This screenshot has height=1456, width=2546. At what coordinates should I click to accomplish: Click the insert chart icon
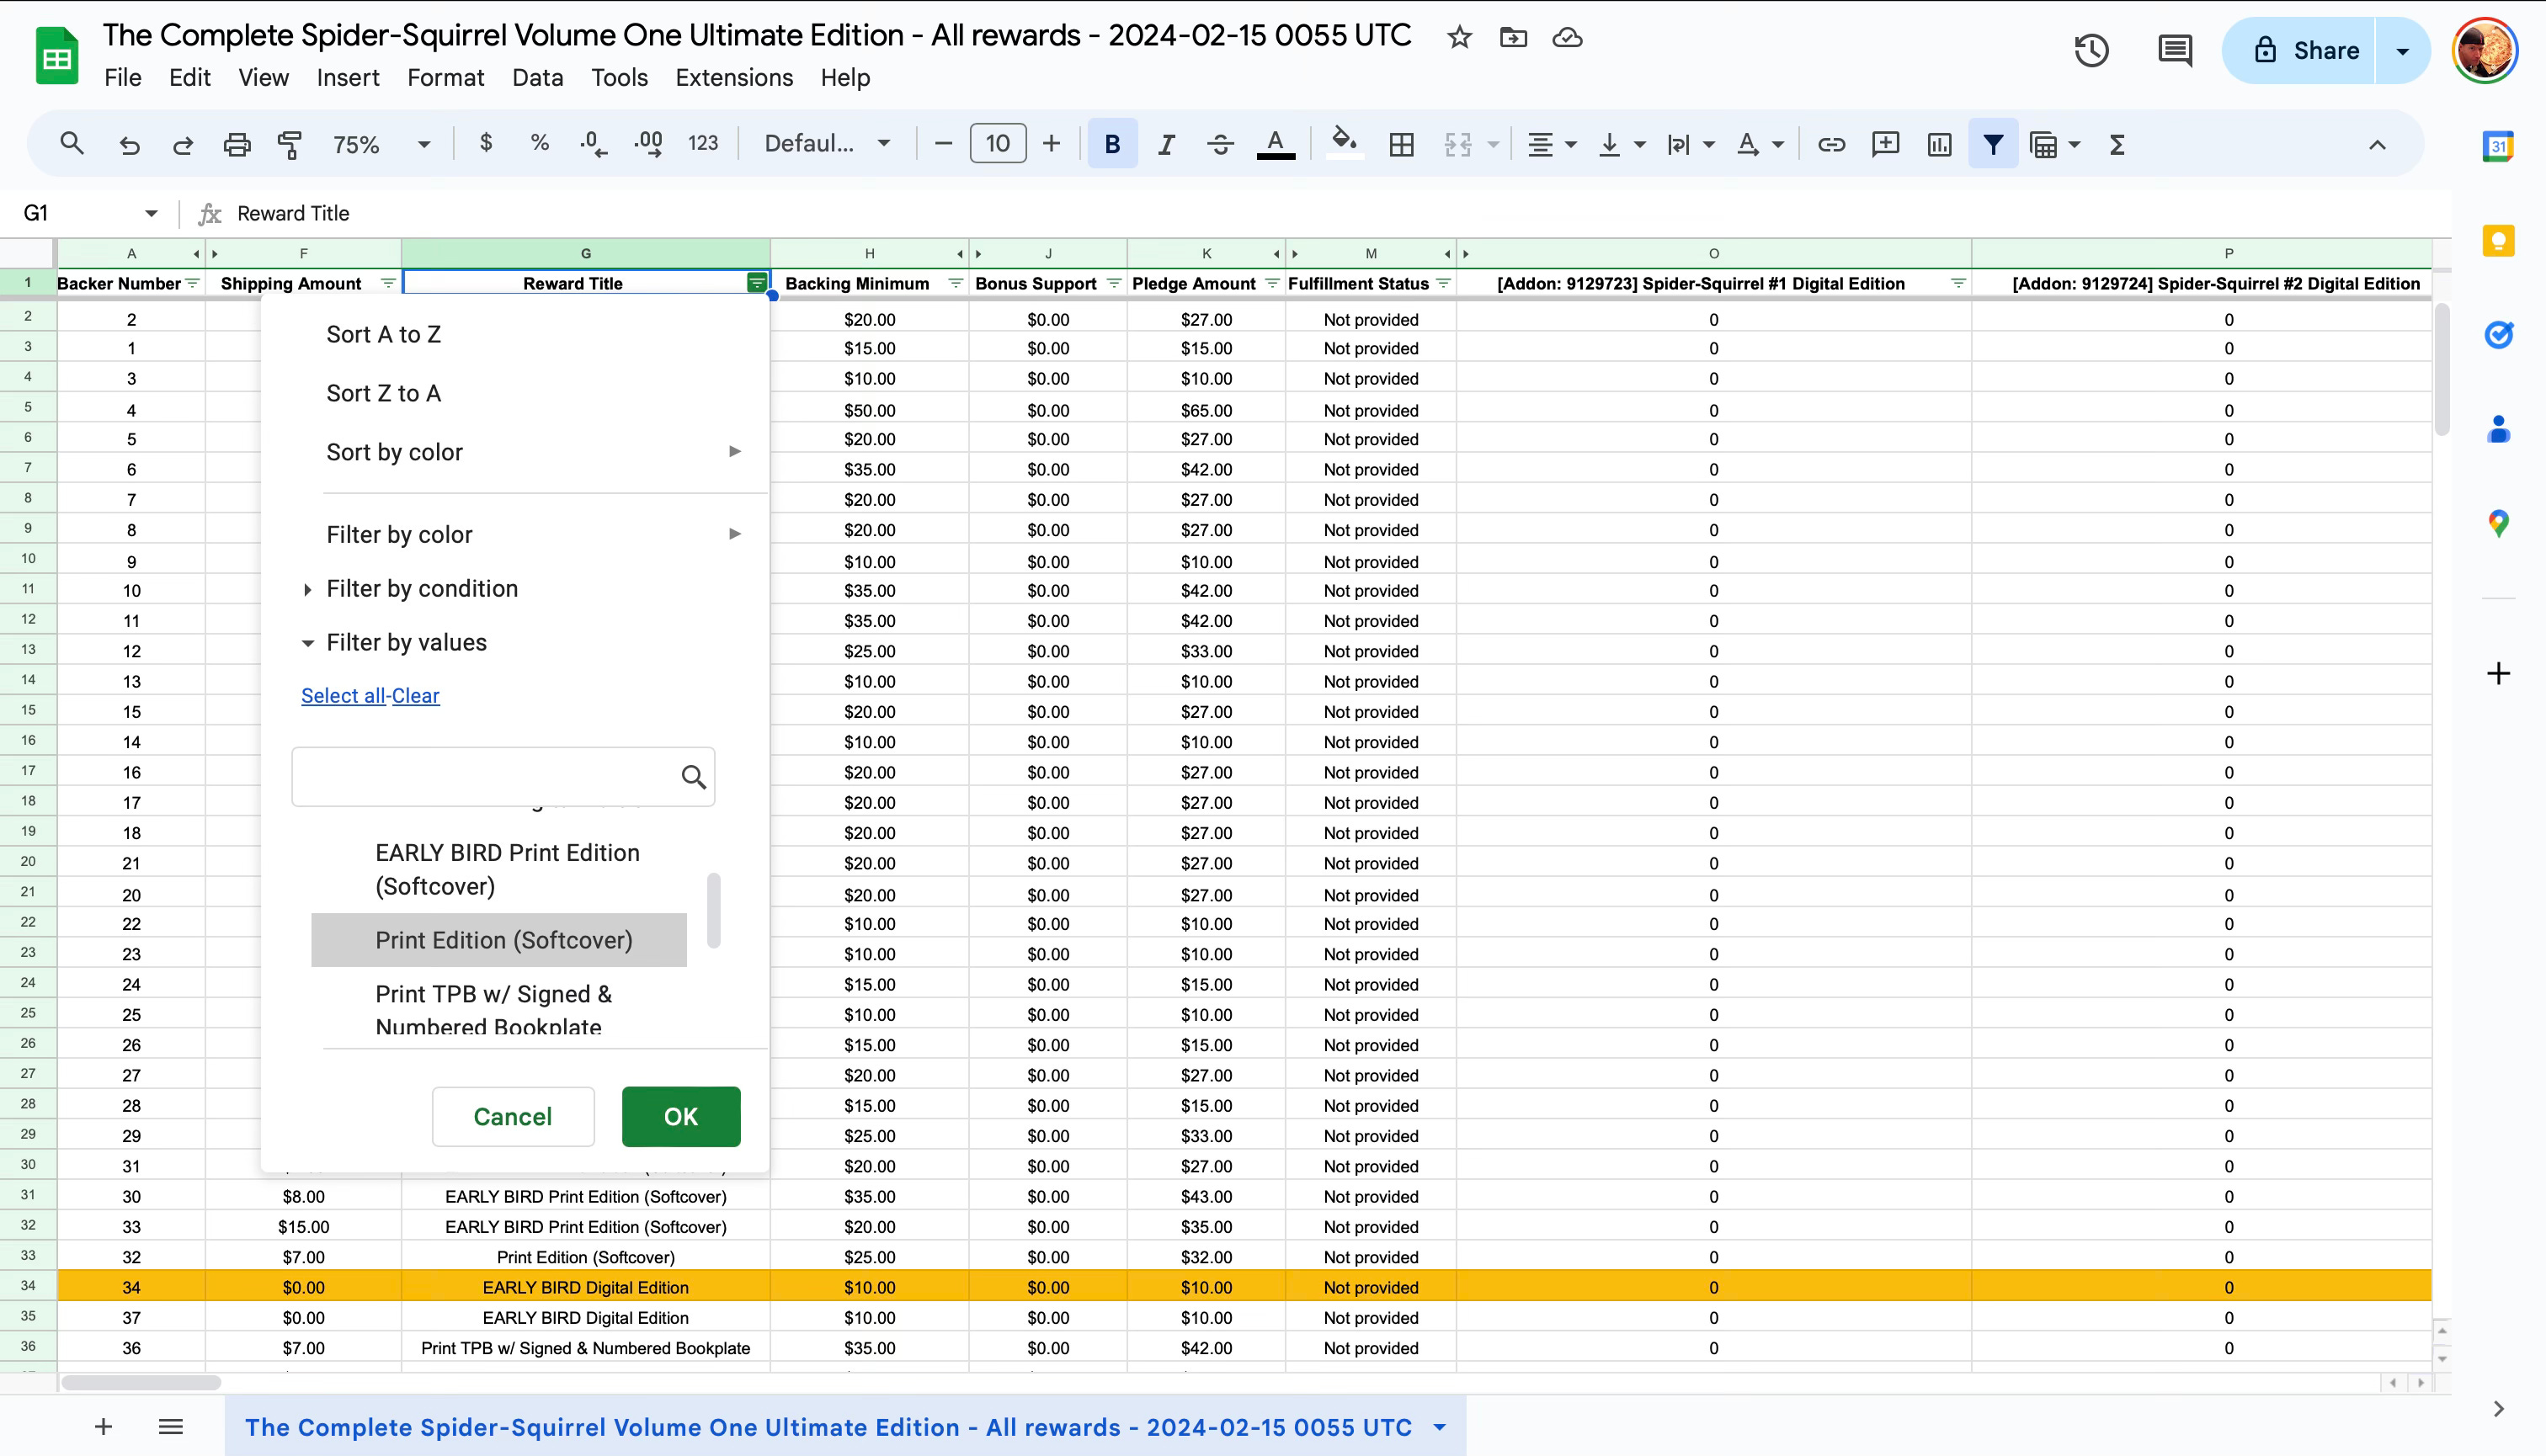point(1939,144)
